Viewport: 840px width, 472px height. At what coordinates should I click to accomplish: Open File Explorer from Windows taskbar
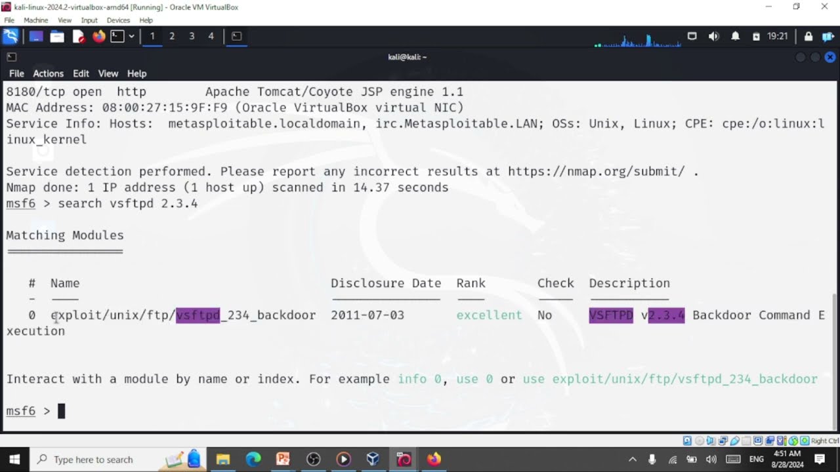(x=222, y=460)
